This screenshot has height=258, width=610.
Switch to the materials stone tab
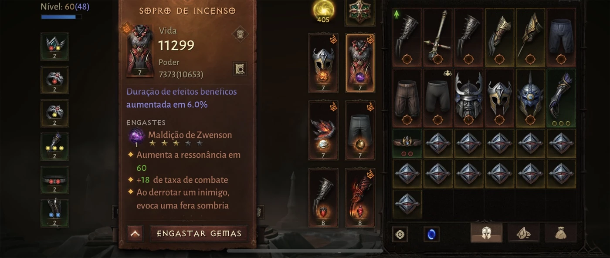click(x=523, y=234)
